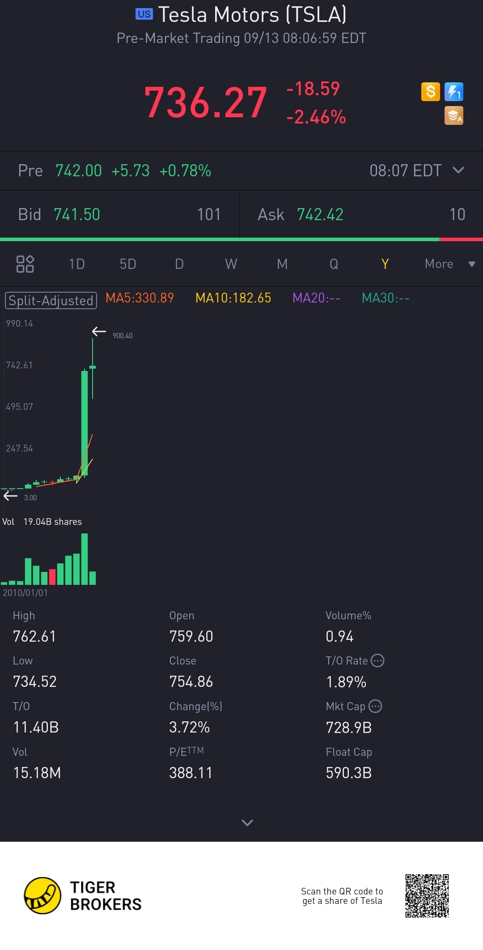Tap the Float Cap value 590.3B
Viewport: 483px width, 950px height.
click(349, 773)
